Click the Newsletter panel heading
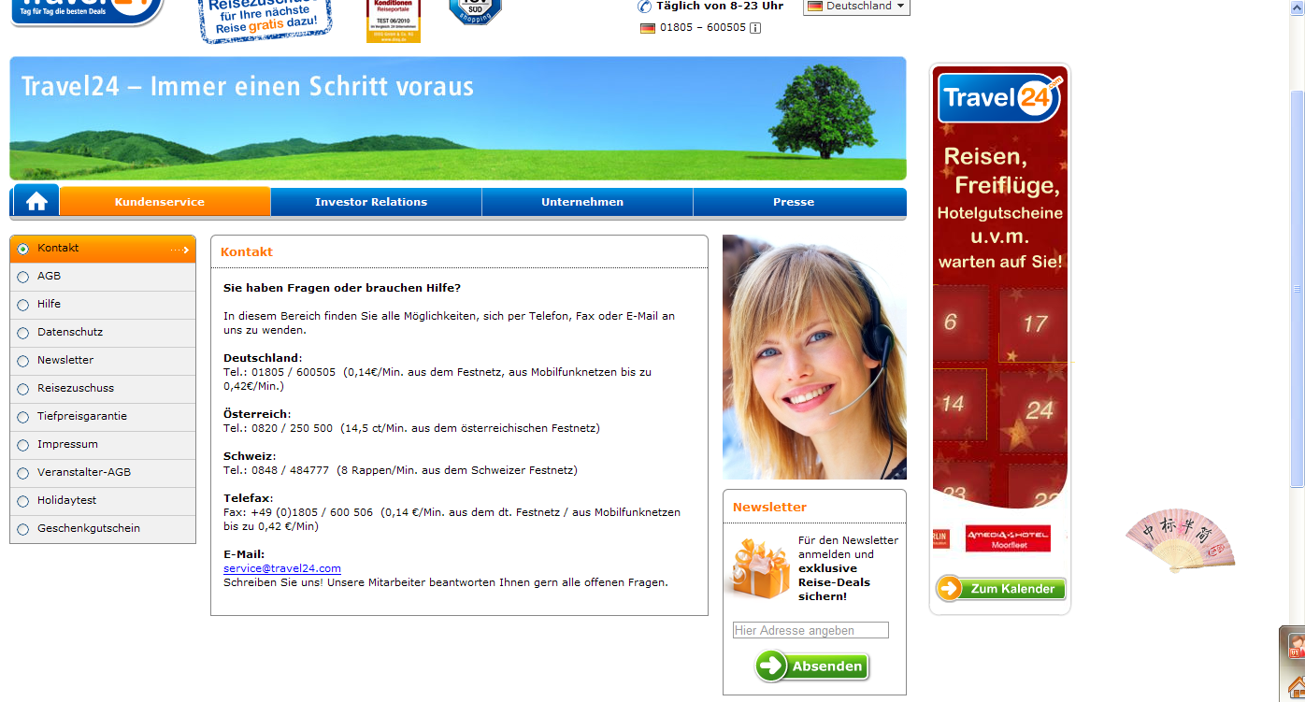The height and width of the screenshot is (702, 1305). [769, 508]
